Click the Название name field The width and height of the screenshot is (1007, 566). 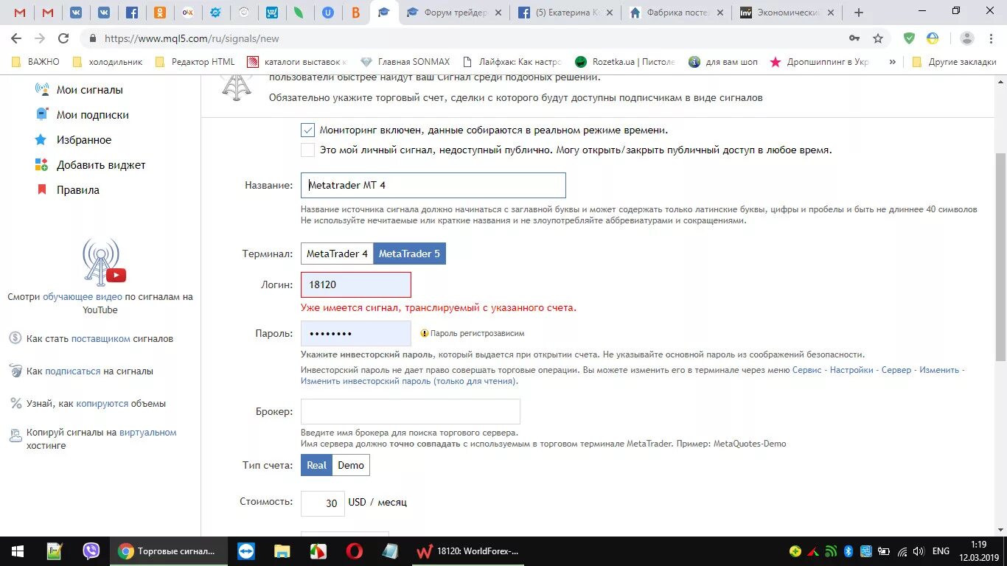433,185
